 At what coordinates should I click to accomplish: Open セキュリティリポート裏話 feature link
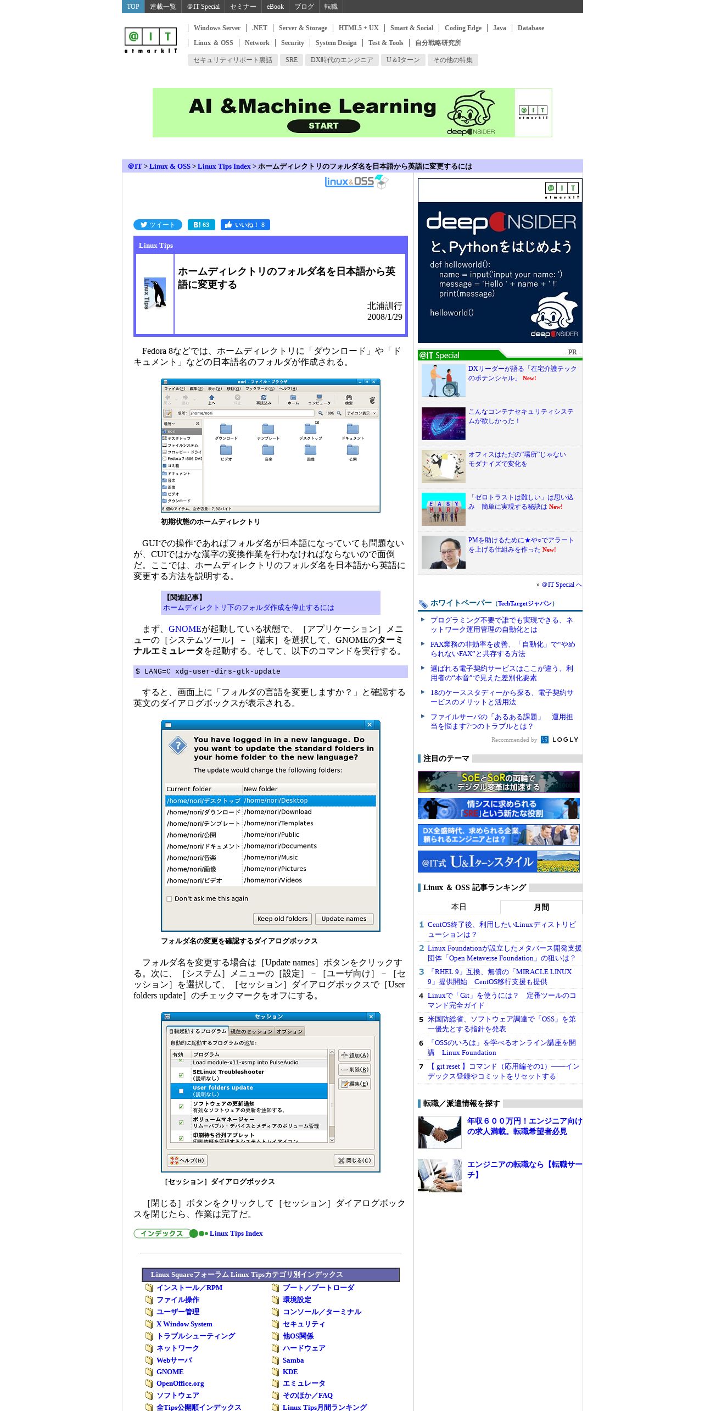233,60
